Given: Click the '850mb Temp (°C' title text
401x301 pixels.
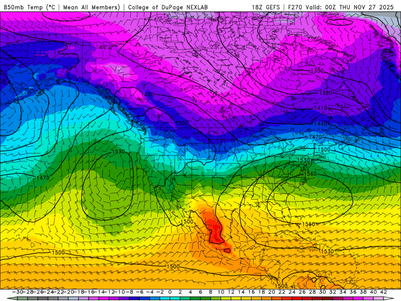Looking at the screenshot, I should [x=30, y=7].
